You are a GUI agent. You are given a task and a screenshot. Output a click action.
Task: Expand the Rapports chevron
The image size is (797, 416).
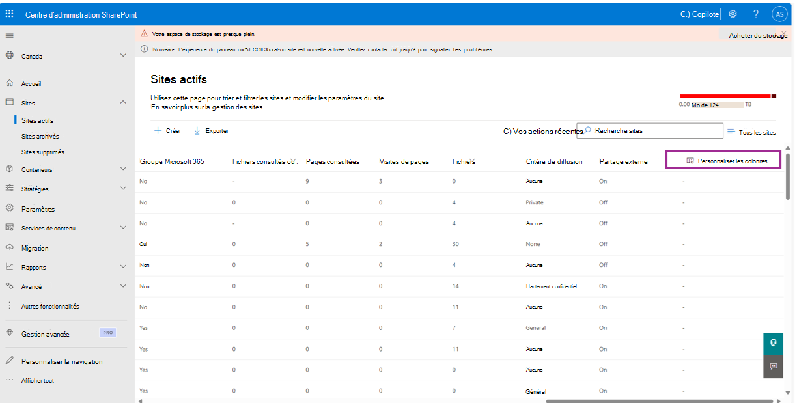pyautogui.click(x=124, y=266)
